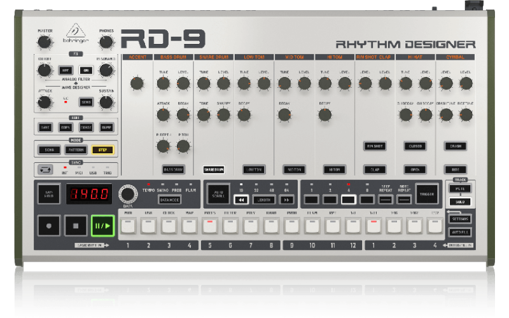
Task: Tap the Note Repeat button
Action: (404, 200)
